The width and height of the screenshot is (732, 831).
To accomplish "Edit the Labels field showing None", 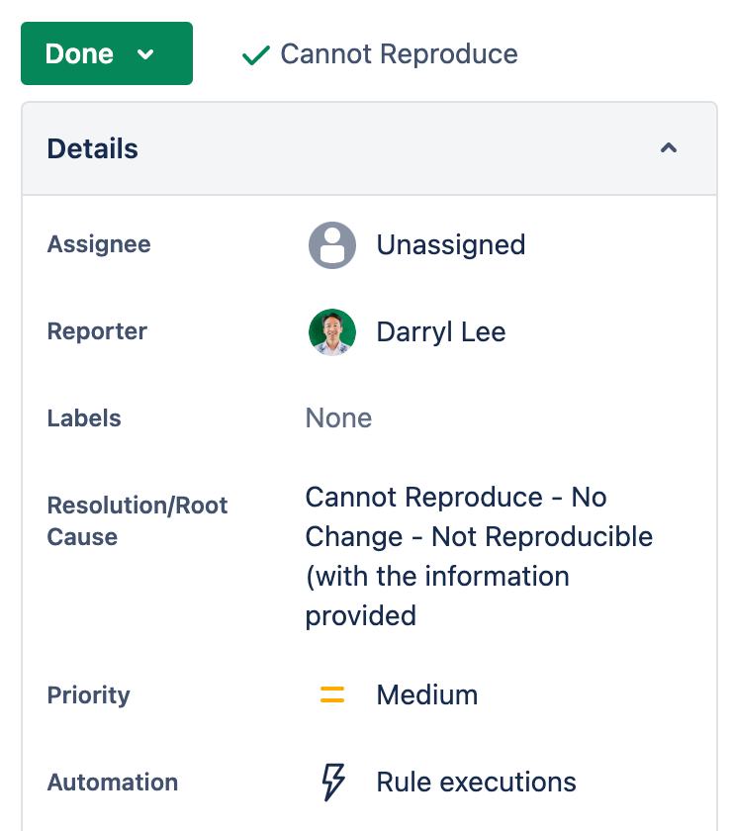I will (x=338, y=418).
